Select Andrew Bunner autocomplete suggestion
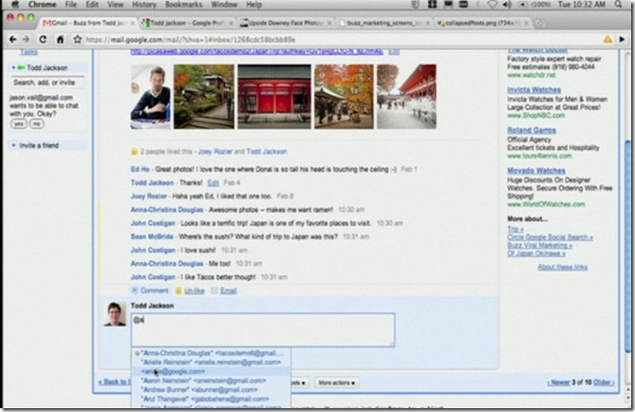 tap(211, 389)
